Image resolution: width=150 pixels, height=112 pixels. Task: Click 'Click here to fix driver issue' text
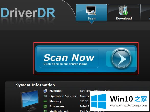65,64
